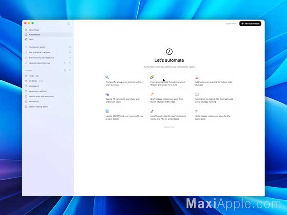287x215 pixels.
Task: Click the folder icon beside openai-coding-demo
Action: click(x=26, y=107)
